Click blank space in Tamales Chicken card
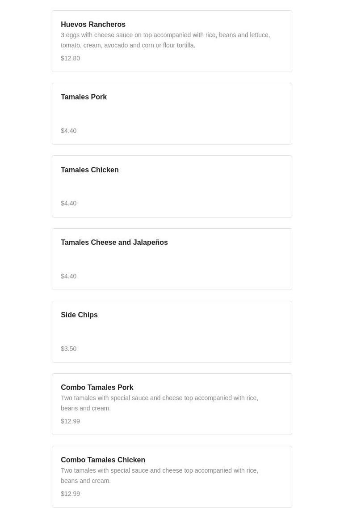 coord(201,188)
